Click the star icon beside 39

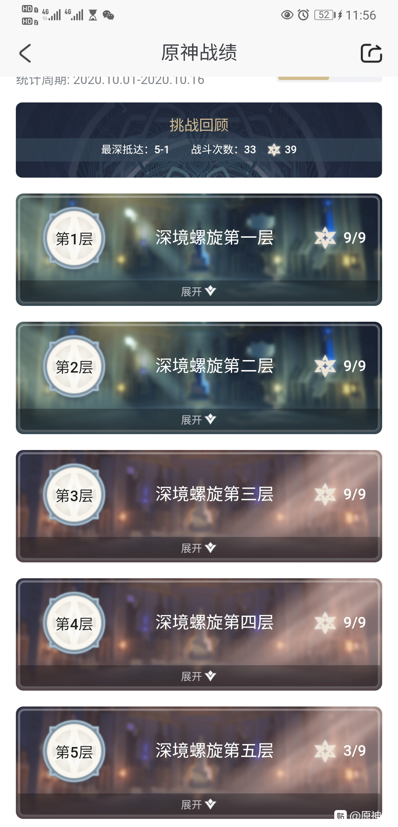pos(274,150)
